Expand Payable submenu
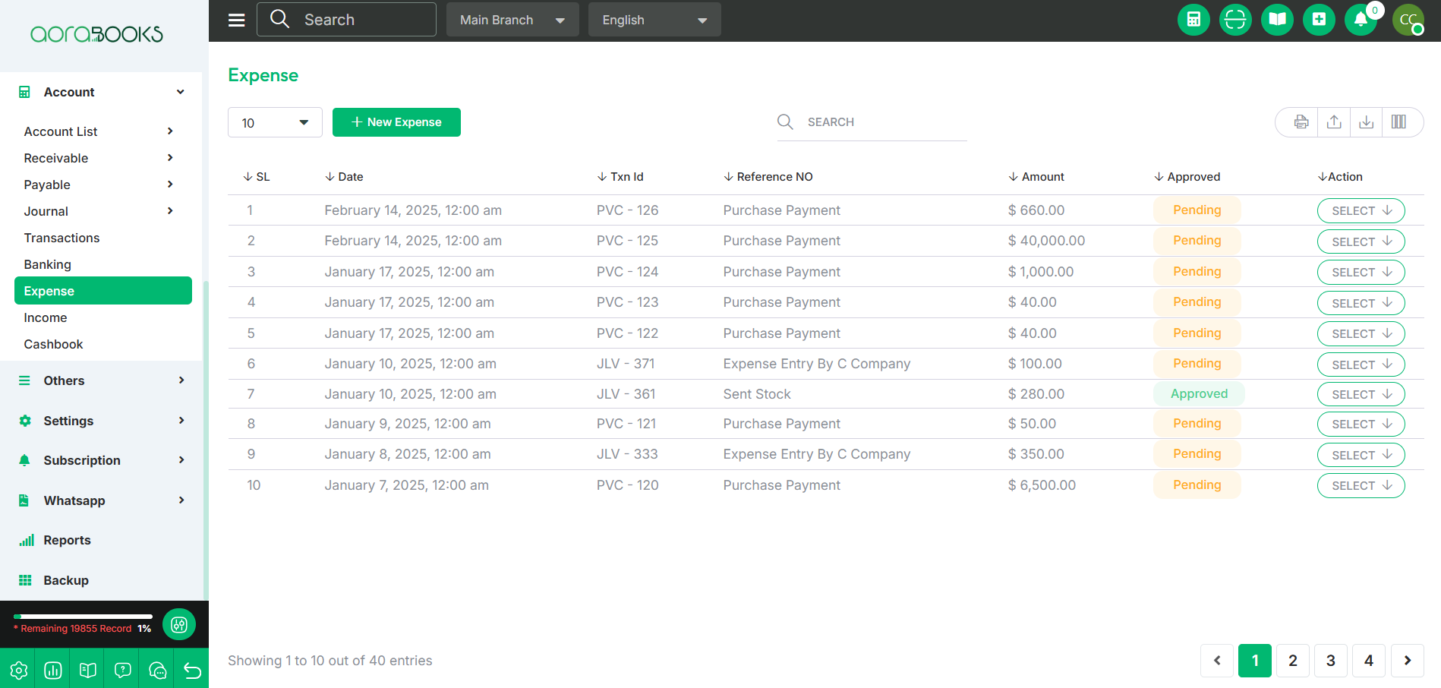The height and width of the screenshot is (688, 1441). 99,185
